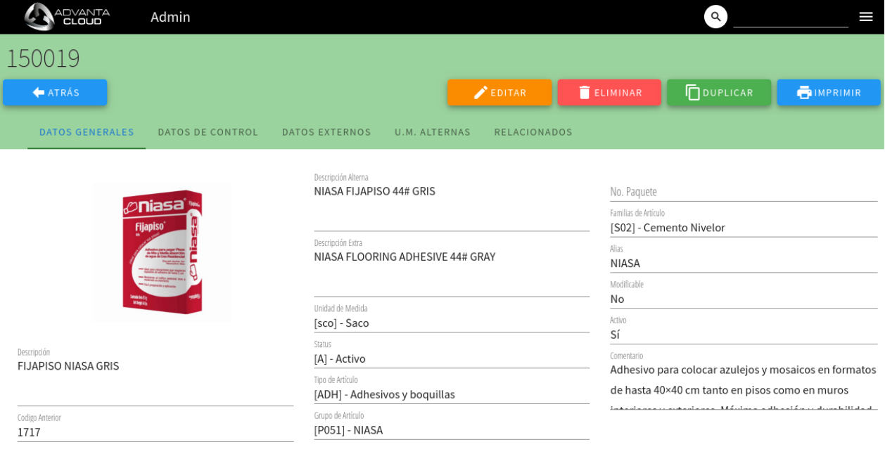The width and height of the screenshot is (885, 473).
Task: Click the printer icon on Imprimir
Action: click(804, 92)
